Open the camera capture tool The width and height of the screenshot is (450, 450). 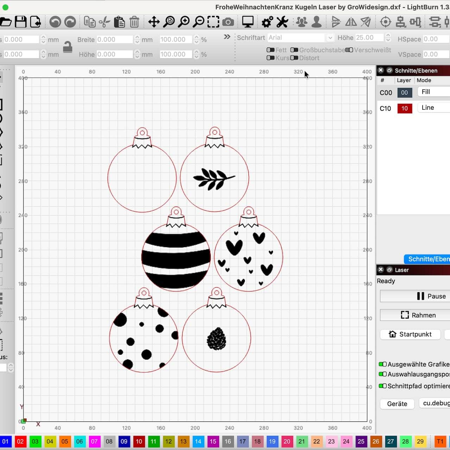(228, 22)
